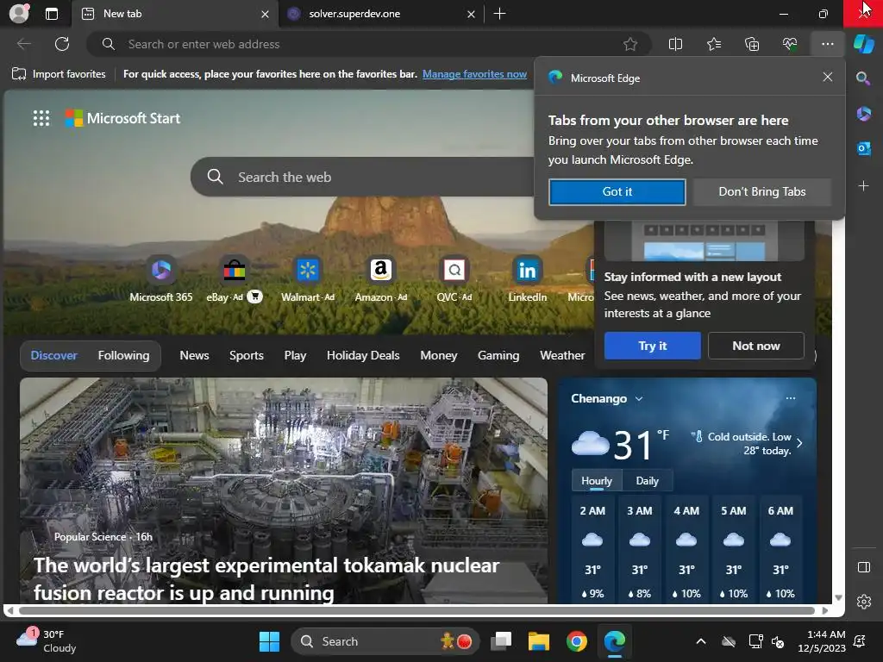This screenshot has height=662, width=883.
Task: Open File Explorer from taskbar
Action: [538, 641]
